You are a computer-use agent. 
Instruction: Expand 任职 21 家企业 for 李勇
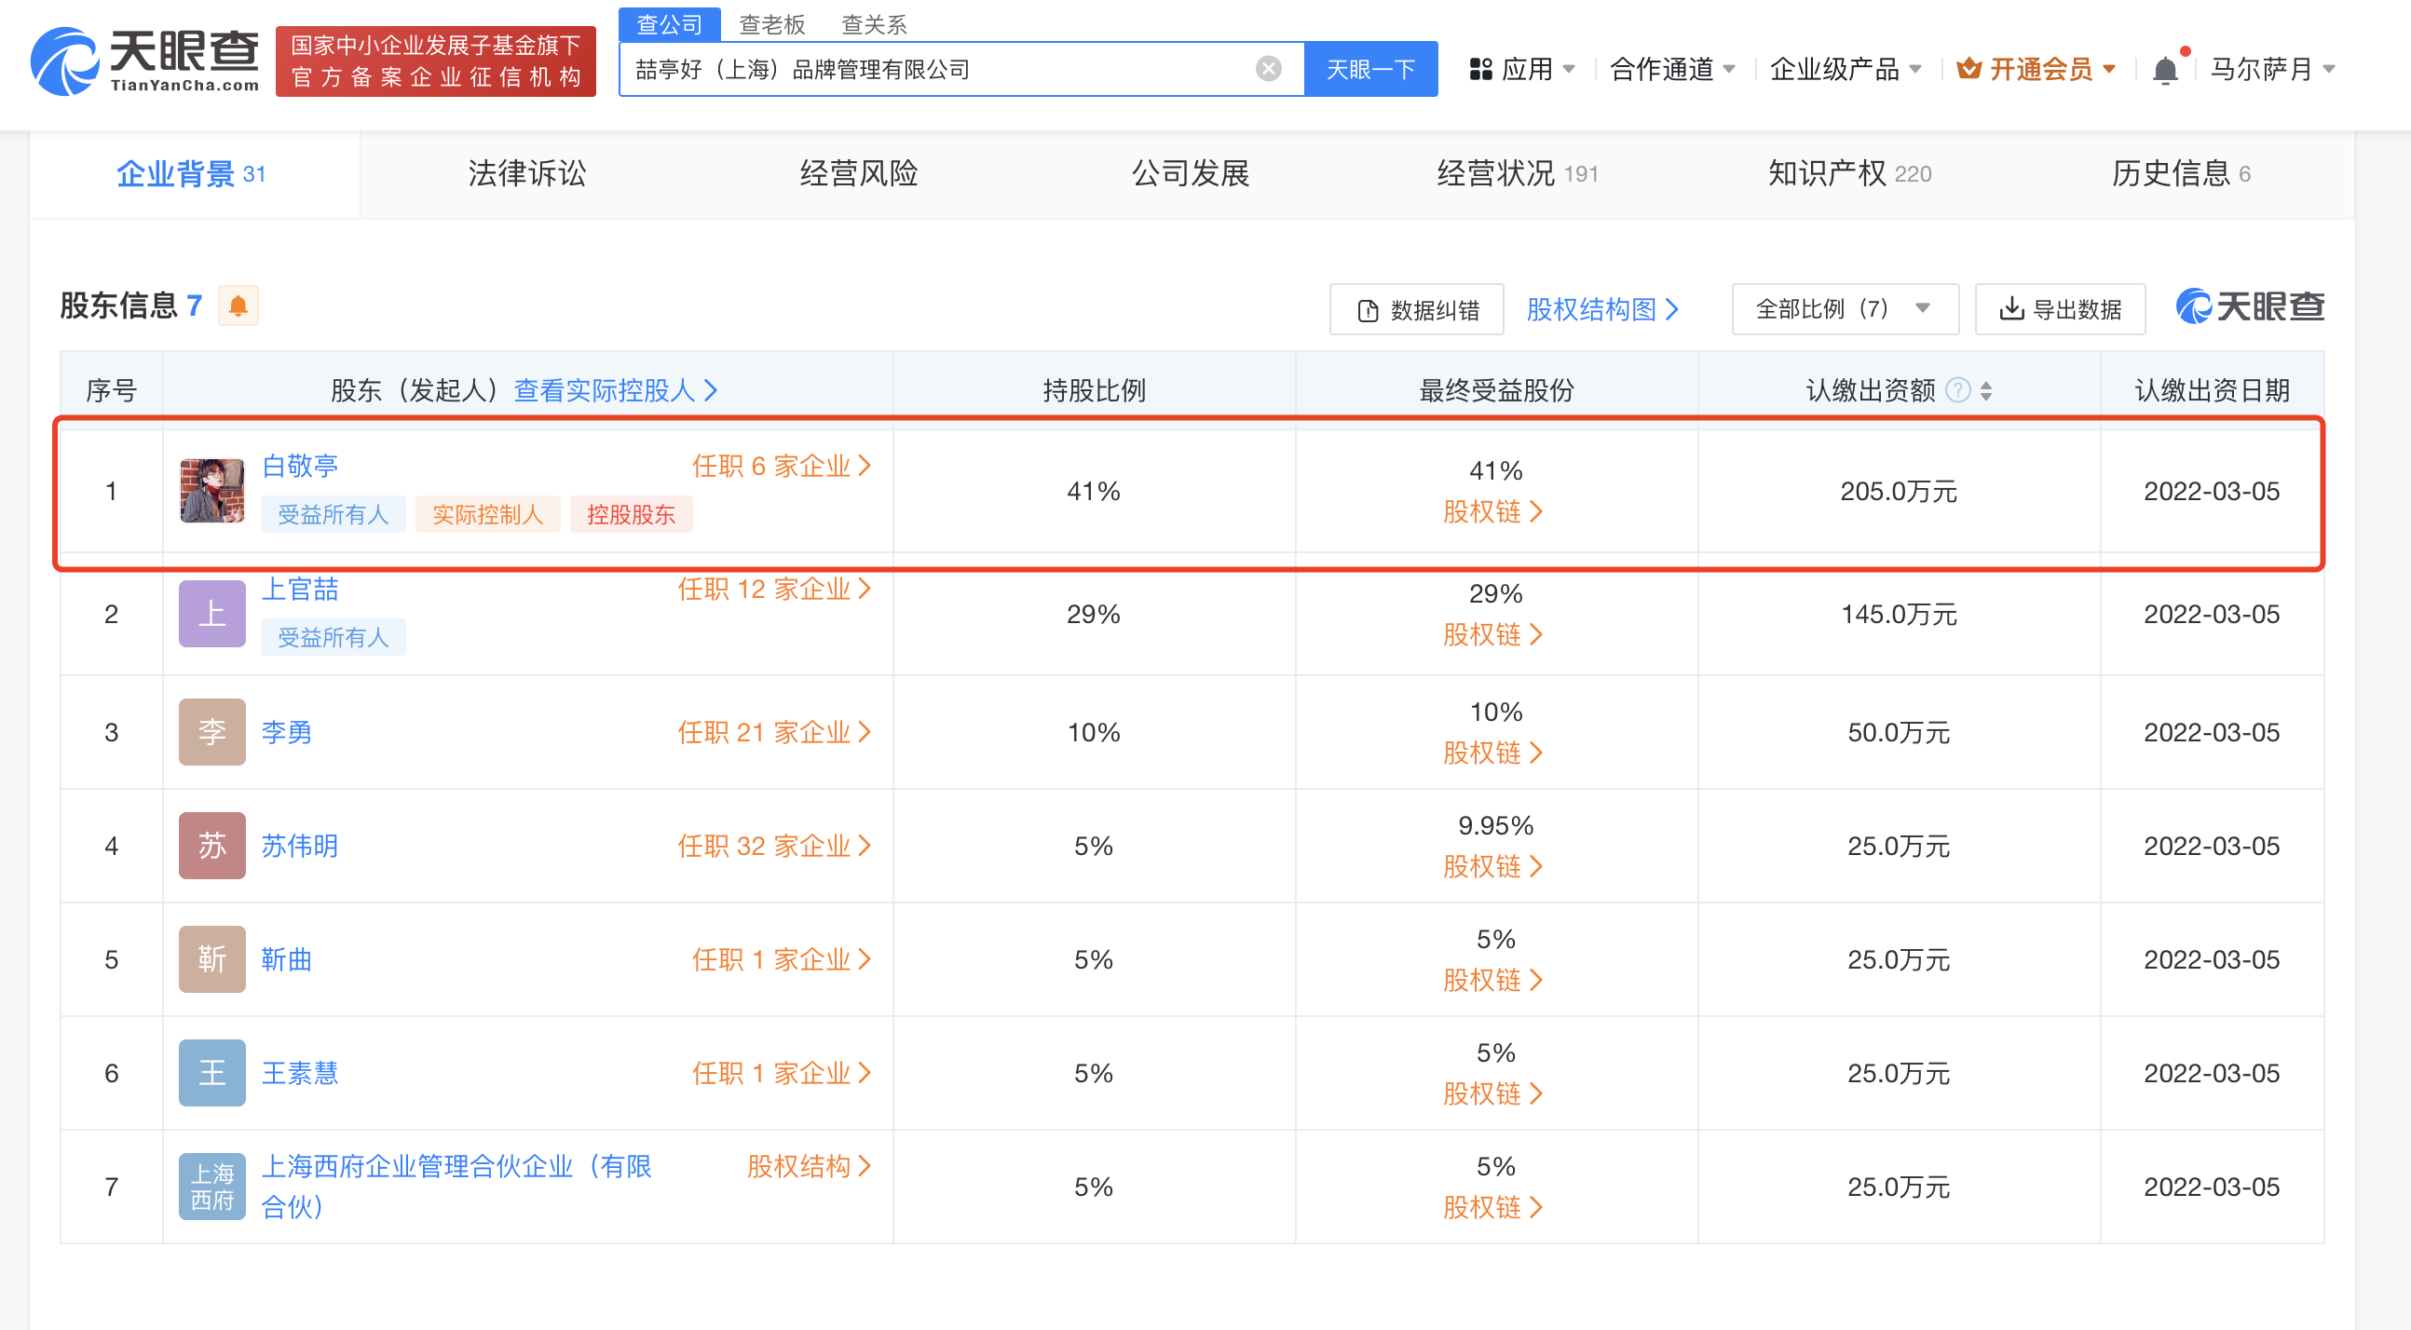pyautogui.click(x=775, y=733)
